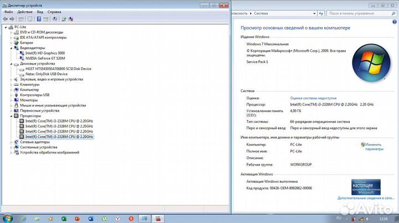Select the Компьютер category
The image size is (399, 223).
(29, 90)
